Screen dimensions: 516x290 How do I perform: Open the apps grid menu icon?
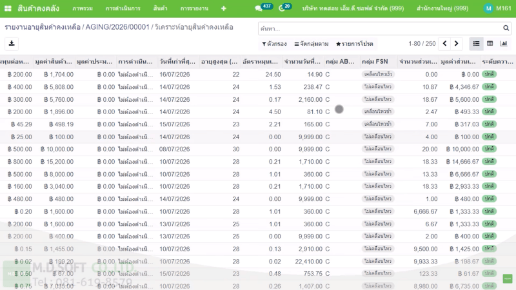coord(8,8)
